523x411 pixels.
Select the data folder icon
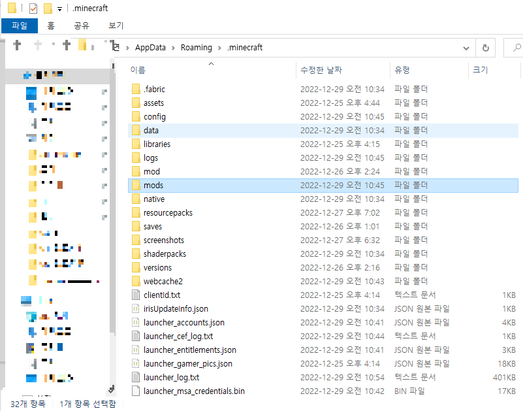tap(136, 130)
